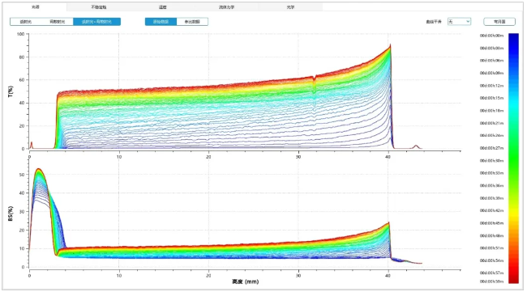Click the 00d:00h:27m time label
This screenshot has width=527, height=292.
(491, 148)
